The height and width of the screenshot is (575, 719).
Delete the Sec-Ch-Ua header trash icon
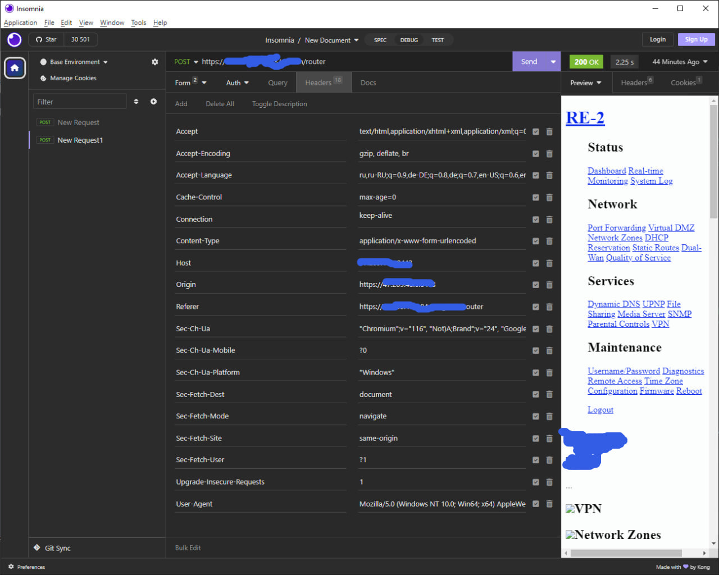549,328
